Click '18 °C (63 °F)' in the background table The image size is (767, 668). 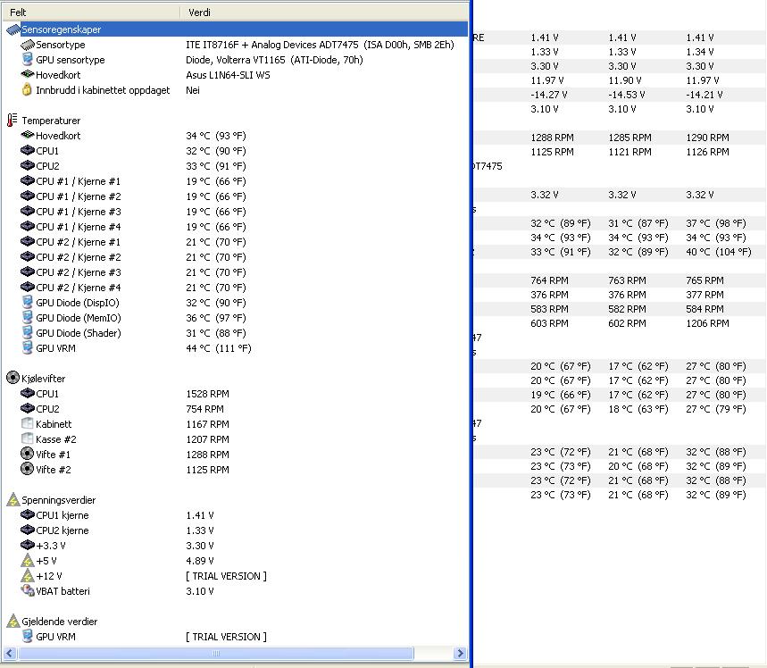click(x=638, y=409)
